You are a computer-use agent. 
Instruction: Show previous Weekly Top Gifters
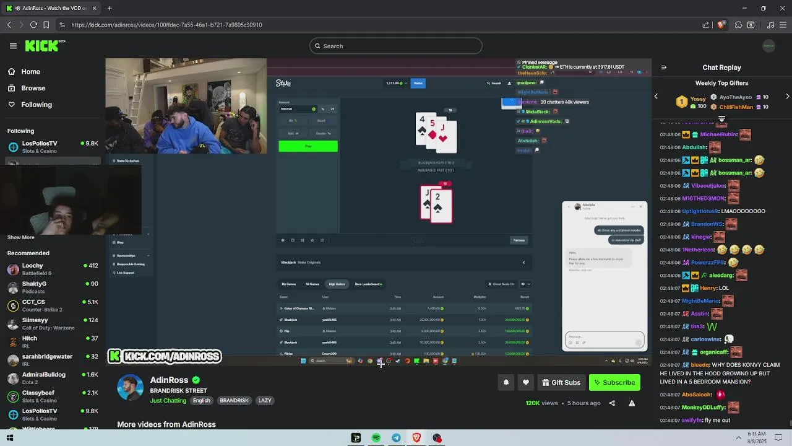pos(656,97)
